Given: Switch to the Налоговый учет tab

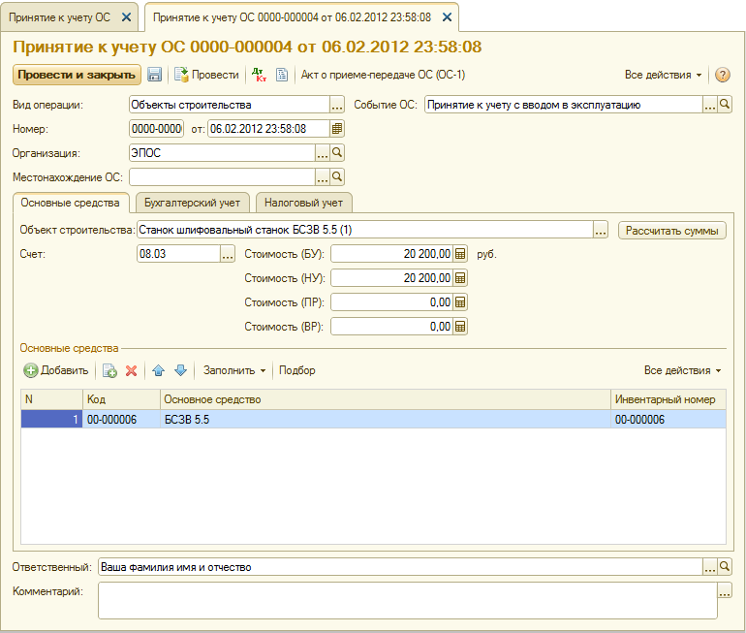Looking at the screenshot, I should click(x=304, y=202).
